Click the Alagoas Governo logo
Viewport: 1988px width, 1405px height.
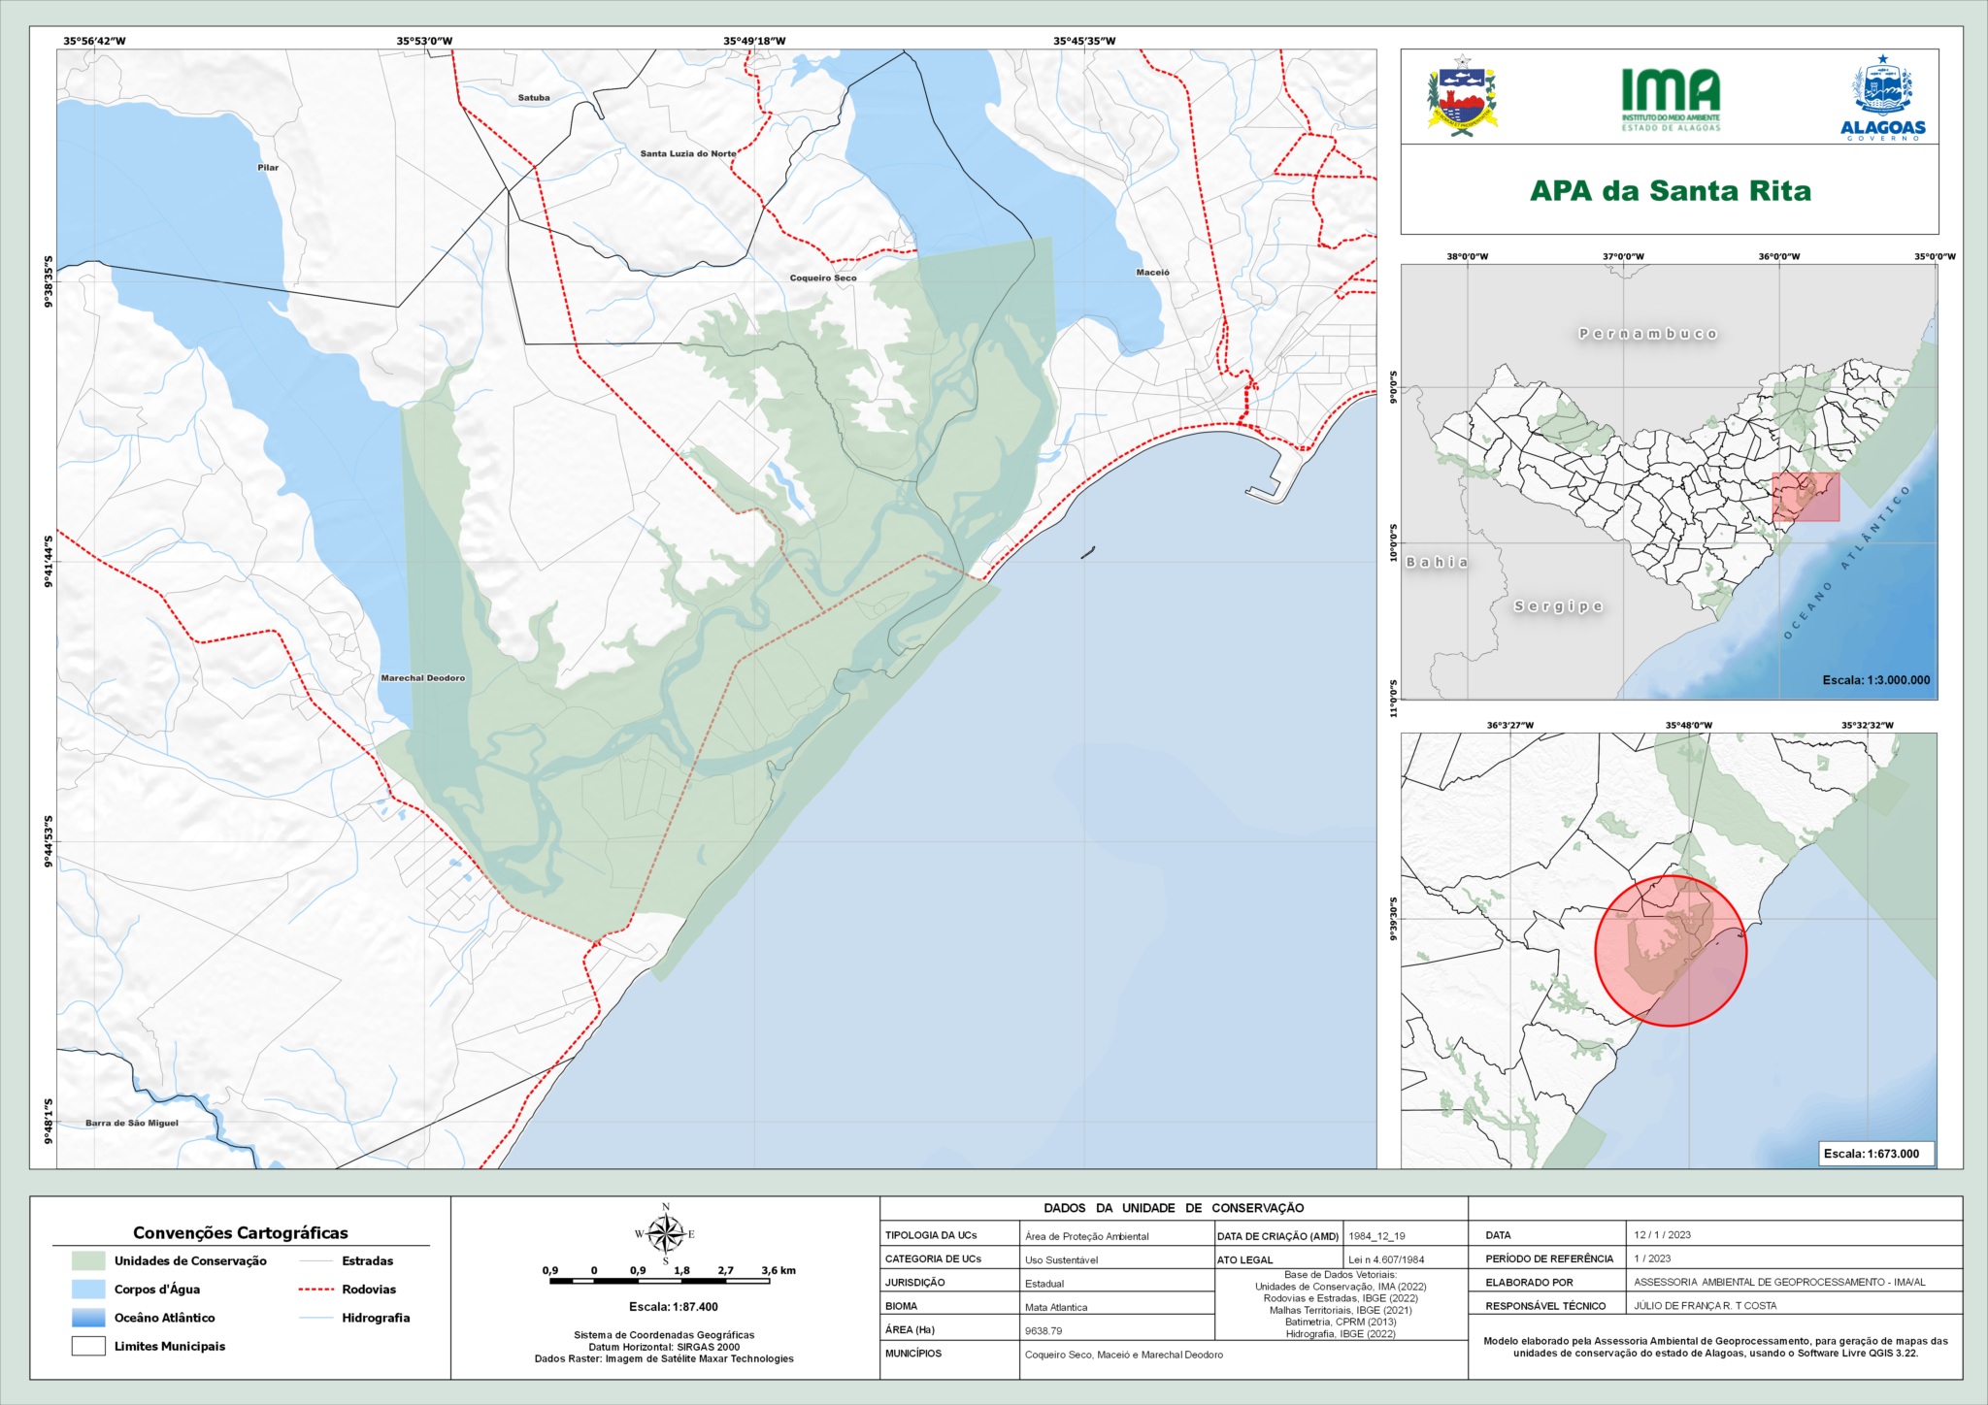1882,98
